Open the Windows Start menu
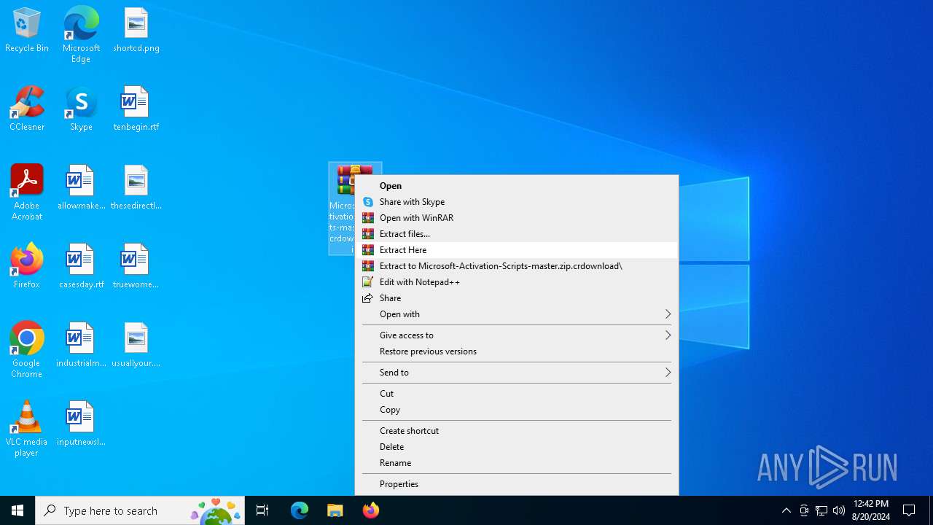The width and height of the screenshot is (933, 525). click(x=17, y=510)
